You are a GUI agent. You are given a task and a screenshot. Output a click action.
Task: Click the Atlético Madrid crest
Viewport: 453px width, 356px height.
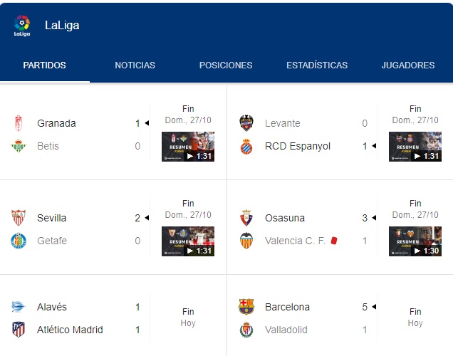click(x=19, y=330)
